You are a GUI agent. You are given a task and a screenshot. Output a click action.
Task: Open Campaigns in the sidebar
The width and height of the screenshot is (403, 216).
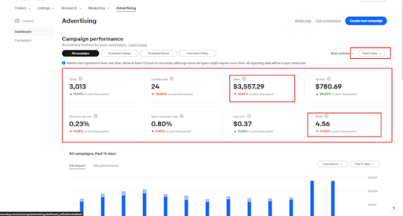[23, 40]
